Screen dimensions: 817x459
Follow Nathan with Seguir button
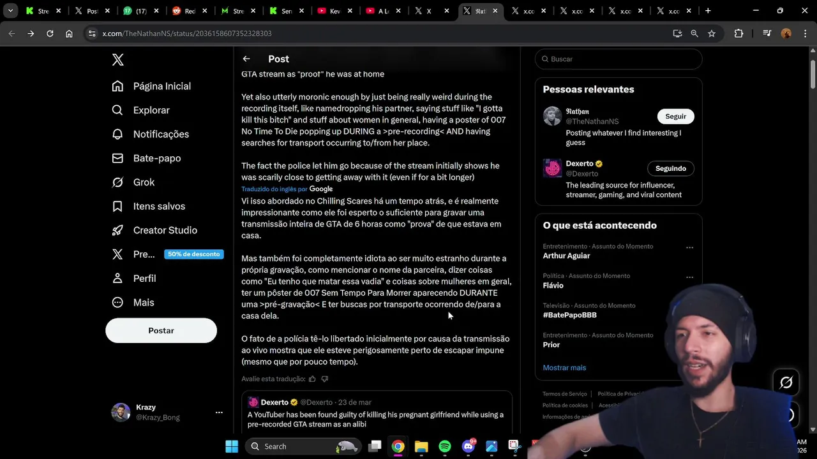675,116
